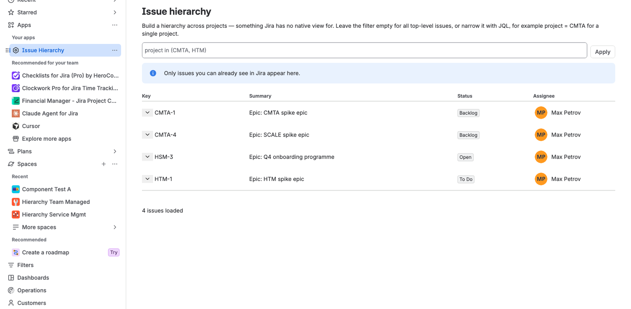Click the Open status of HSM-3

[x=465, y=157]
